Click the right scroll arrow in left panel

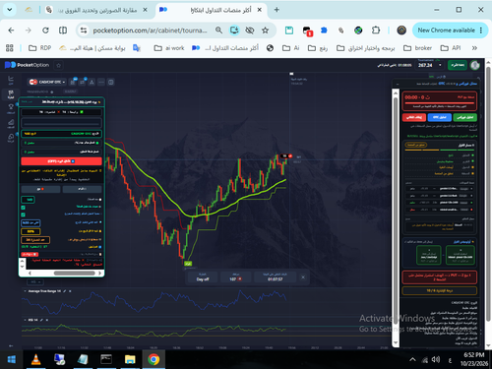click(x=100, y=273)
